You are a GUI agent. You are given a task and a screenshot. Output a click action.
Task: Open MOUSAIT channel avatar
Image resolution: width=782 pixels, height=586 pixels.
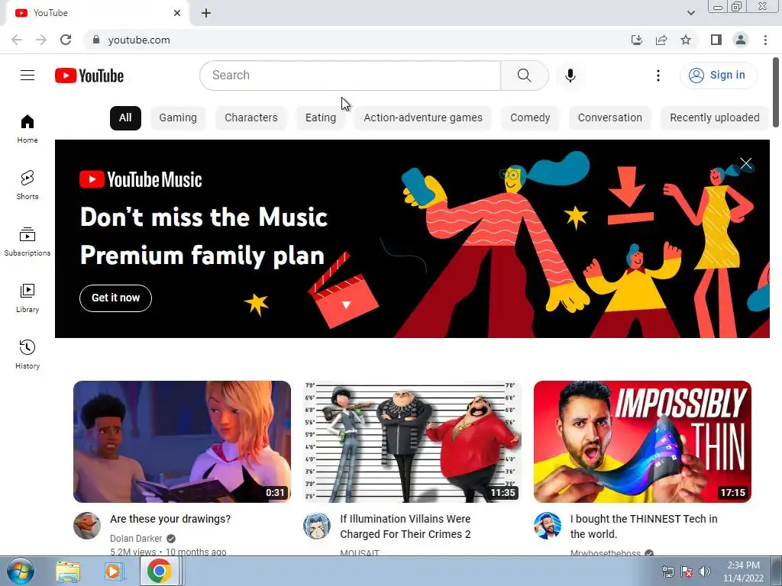pyautogui.click(x=317, y=526)
